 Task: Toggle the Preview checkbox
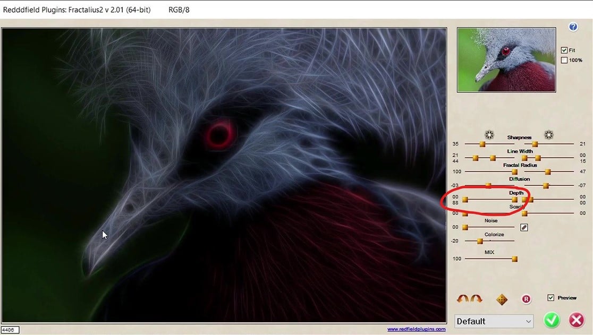tap(550, 298)
